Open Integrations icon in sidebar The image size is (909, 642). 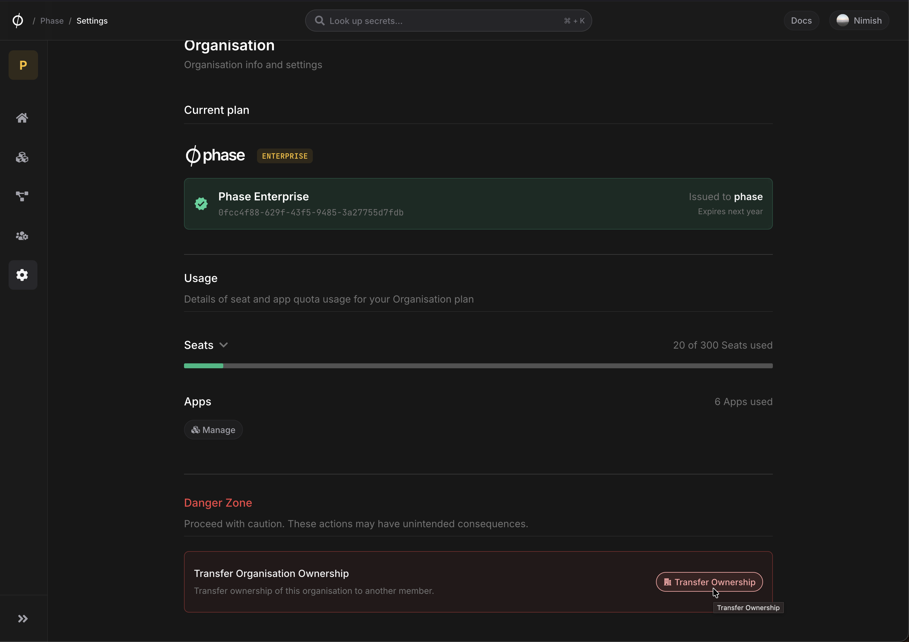[x=22, y=196]
